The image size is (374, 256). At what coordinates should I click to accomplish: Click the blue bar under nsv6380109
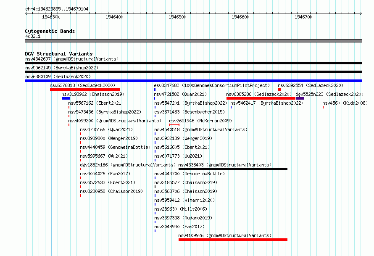193,81
